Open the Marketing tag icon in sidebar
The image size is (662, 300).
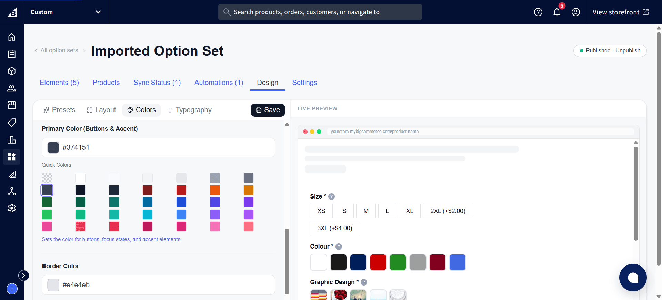[12, 123]
